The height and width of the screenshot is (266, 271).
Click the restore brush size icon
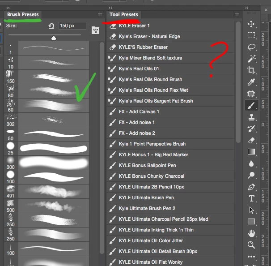(x=51, y=26)
